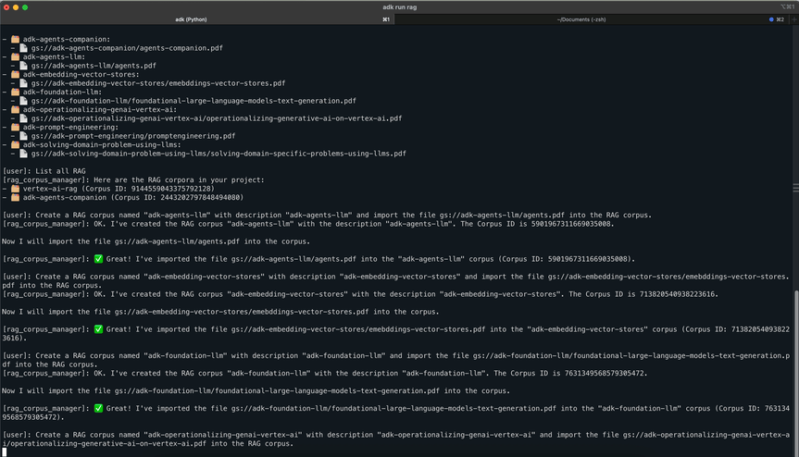
Task: Click user request creating corpus "adk-agents-llm"
Action: [x=327, y=215]
